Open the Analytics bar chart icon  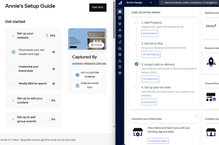(120, 48)
